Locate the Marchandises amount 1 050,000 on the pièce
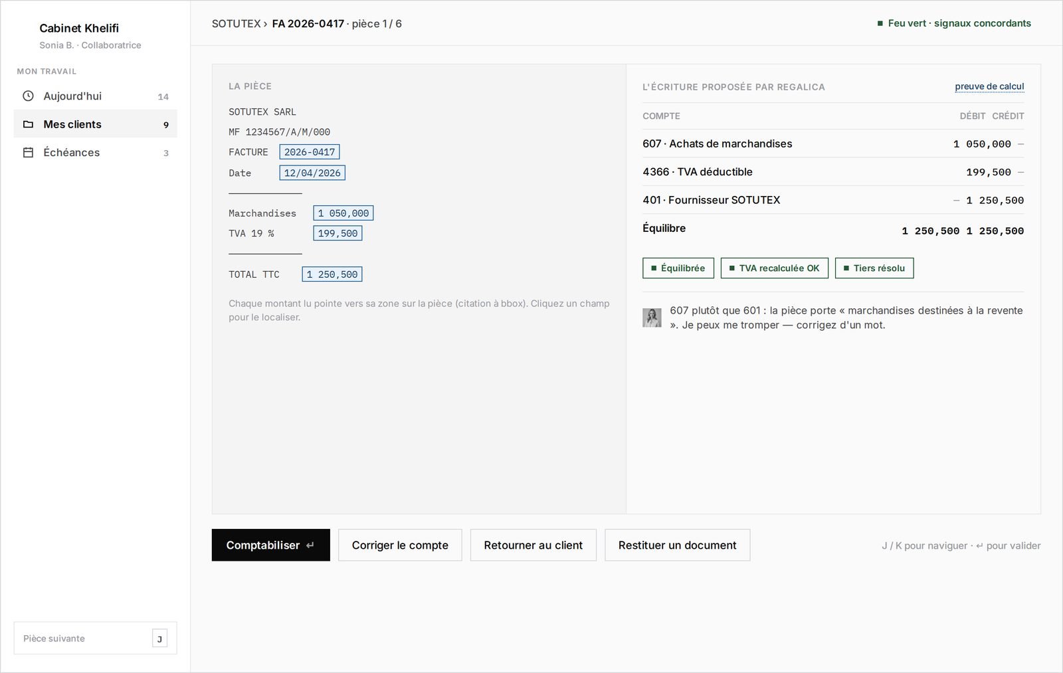 (x=343, y=213)
